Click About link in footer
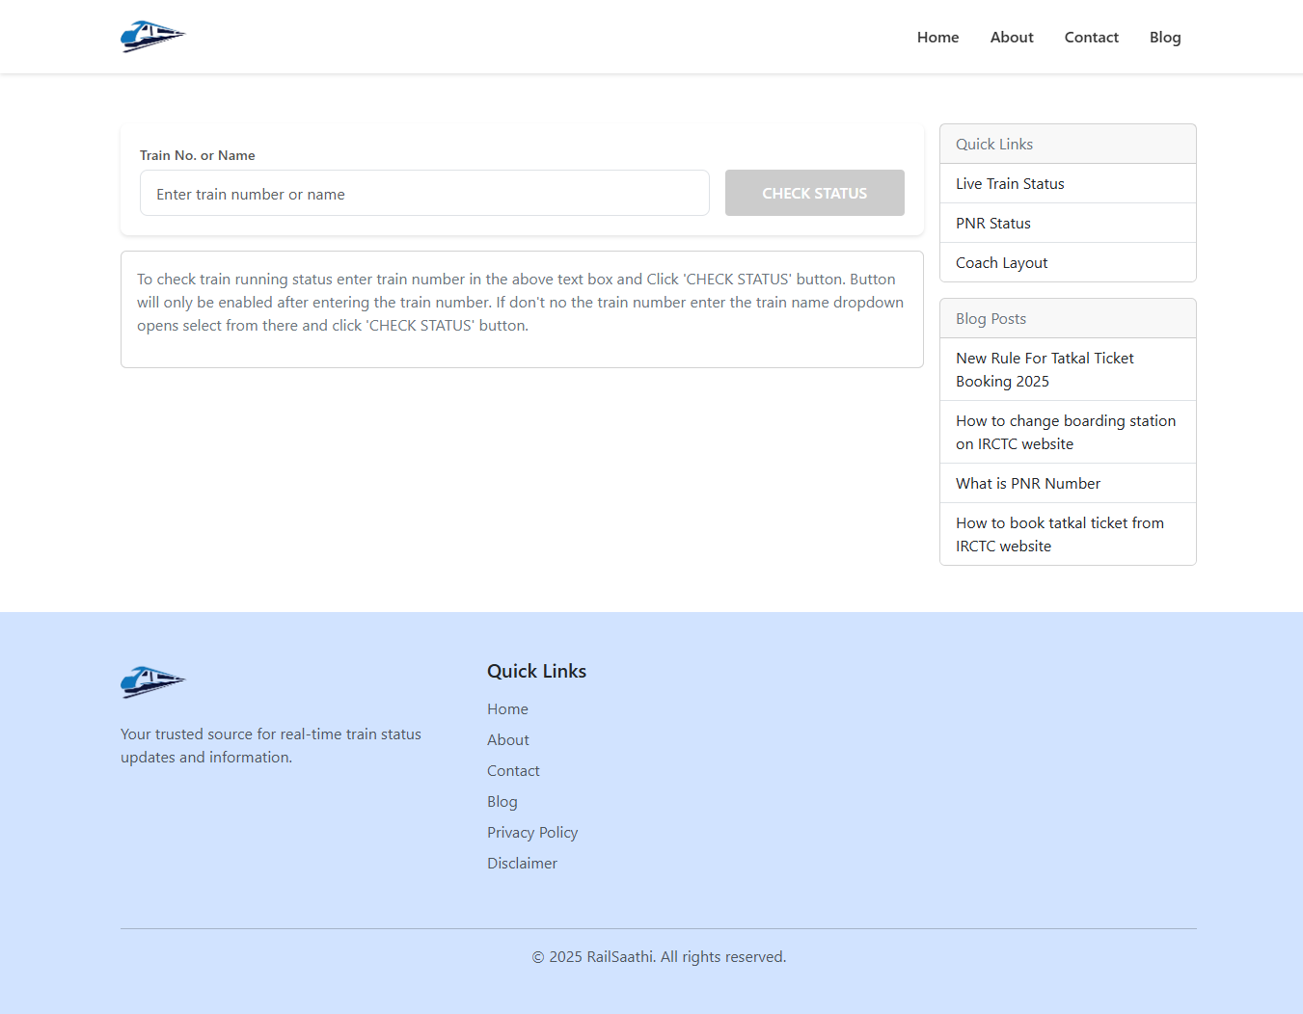Image resolution: width=1303 pixels, height=1014 pixels. pyautogui.click(x=507, y=740)
